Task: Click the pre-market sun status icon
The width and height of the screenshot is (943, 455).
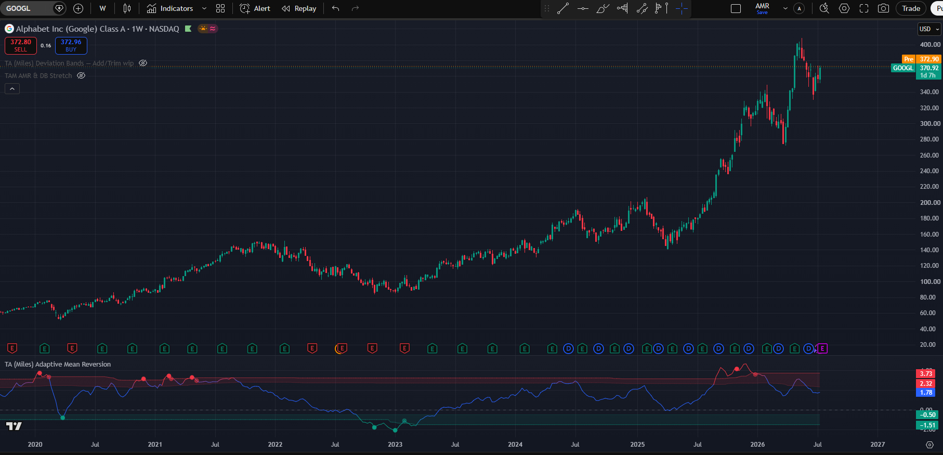Action: (203, 29)
